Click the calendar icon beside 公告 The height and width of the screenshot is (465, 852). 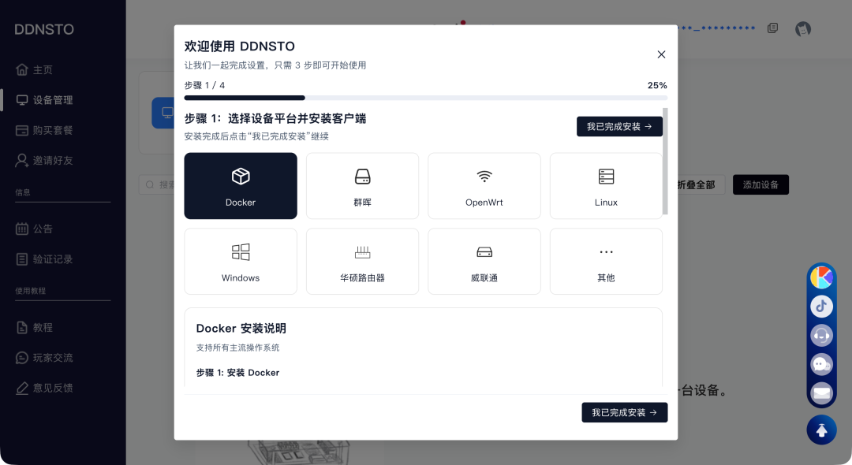tap(22, 229)
